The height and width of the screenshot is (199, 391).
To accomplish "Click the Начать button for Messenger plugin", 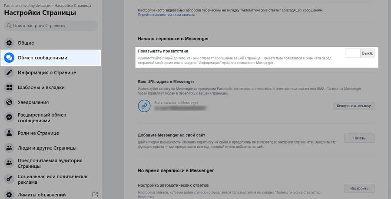I will [359, 138].
